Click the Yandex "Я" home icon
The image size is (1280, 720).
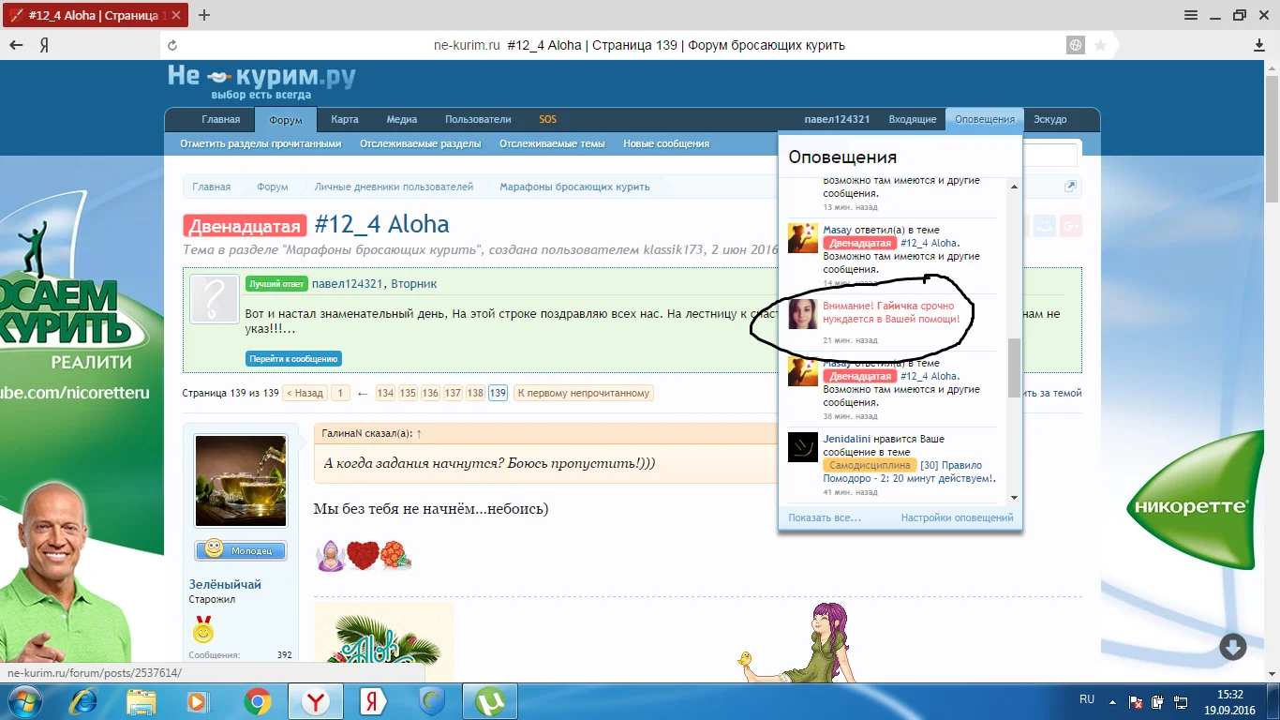coord(44,45)
